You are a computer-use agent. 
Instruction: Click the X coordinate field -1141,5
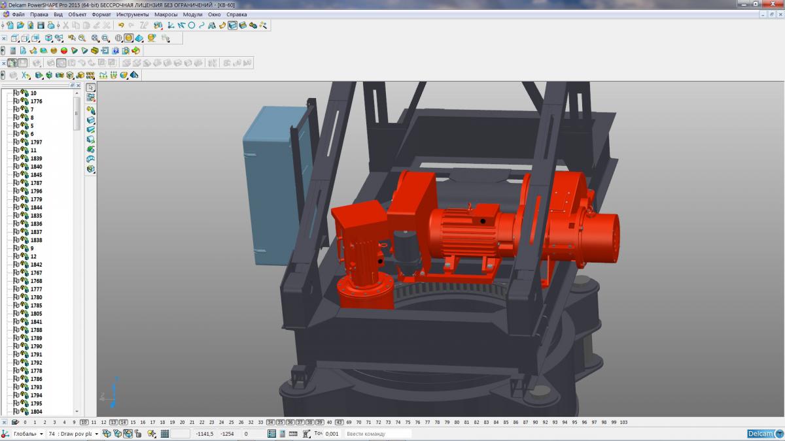pyautogui.click(x=204, y=434)
